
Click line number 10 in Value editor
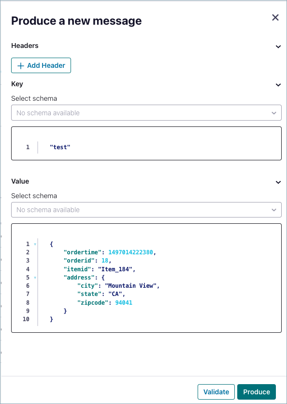26,319
